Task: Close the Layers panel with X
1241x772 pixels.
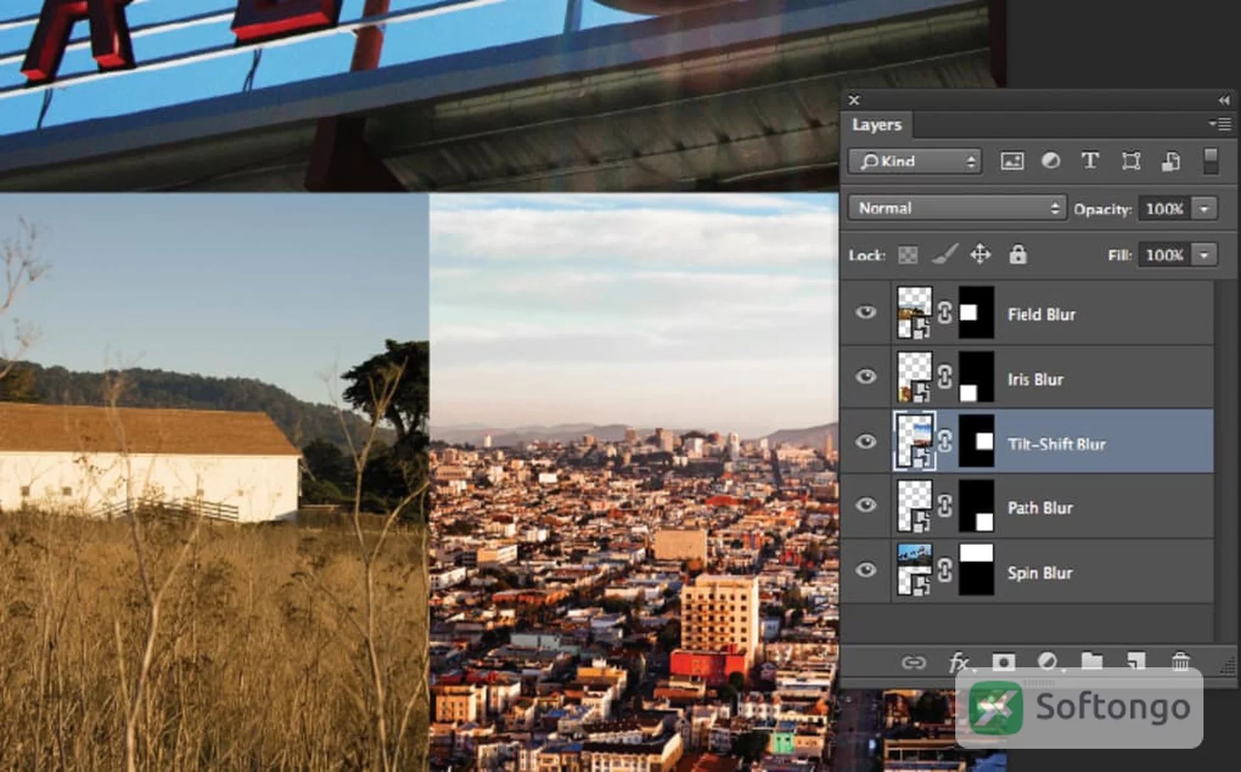Action: (x=854, y=100)
